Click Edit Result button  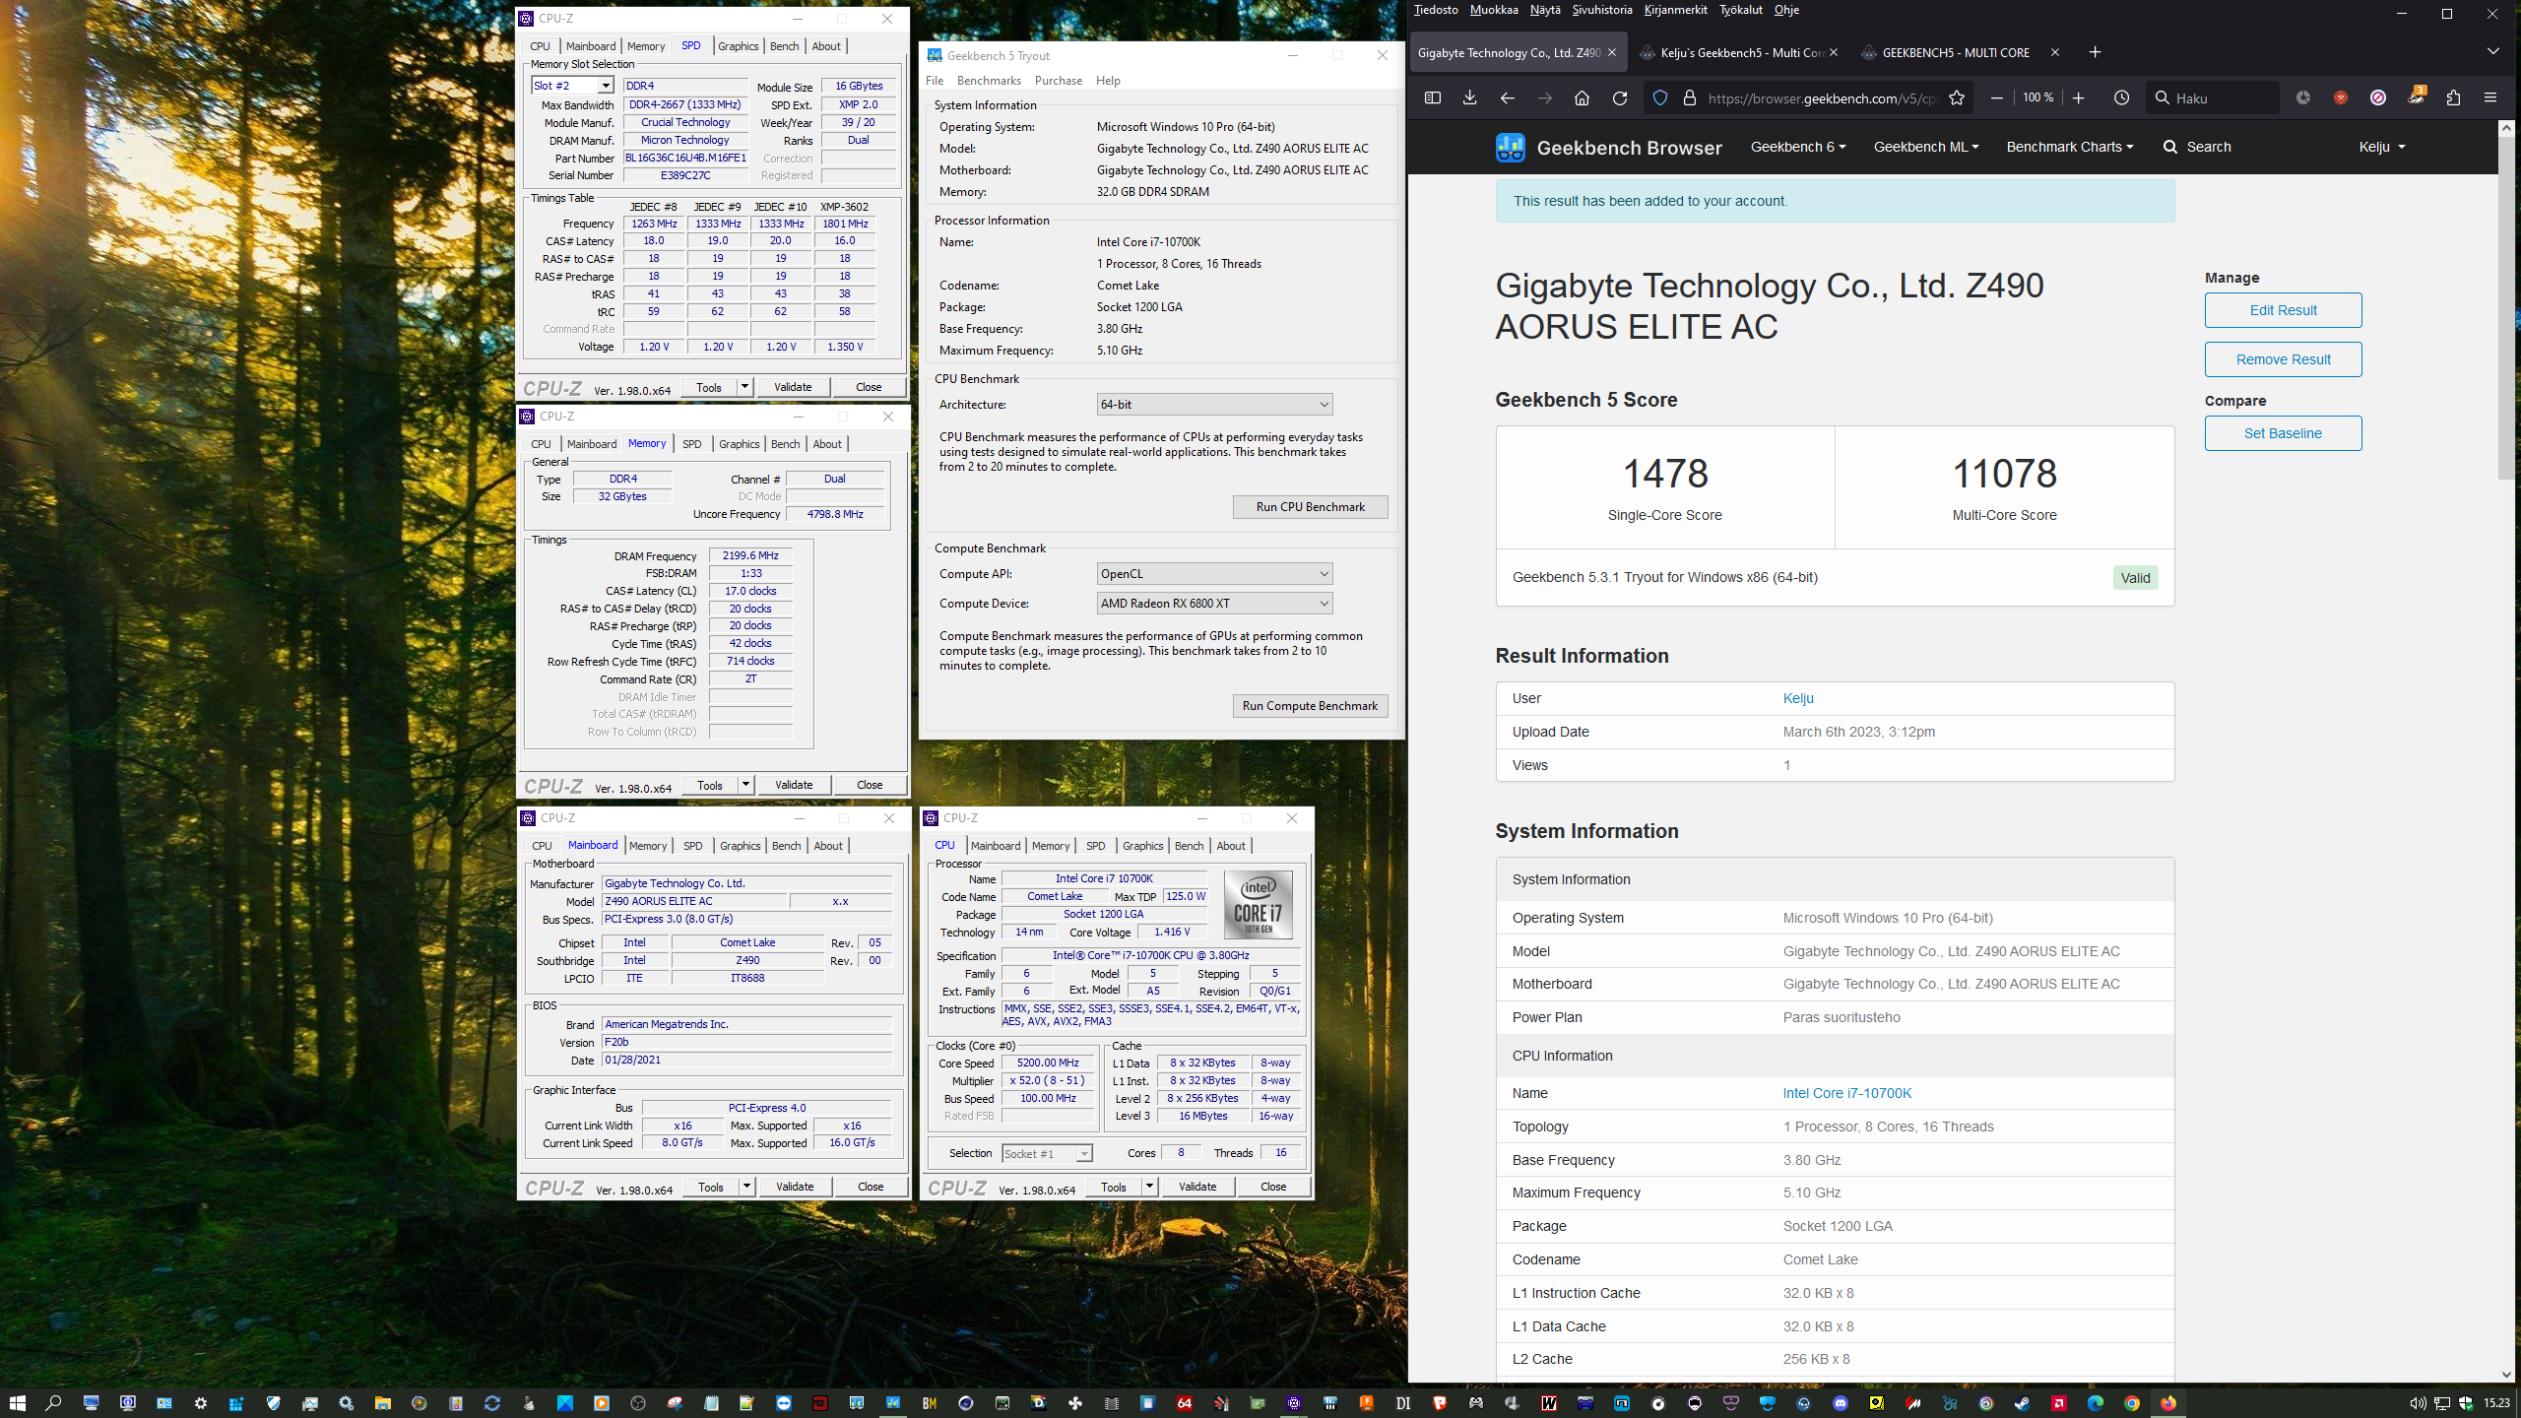point(2283,310)
